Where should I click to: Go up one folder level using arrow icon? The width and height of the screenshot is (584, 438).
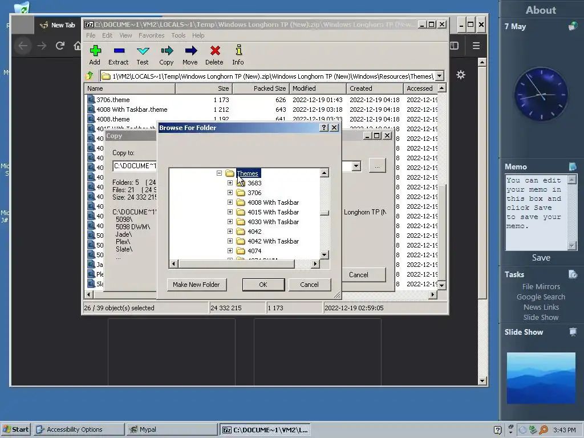tap(90, 76)
